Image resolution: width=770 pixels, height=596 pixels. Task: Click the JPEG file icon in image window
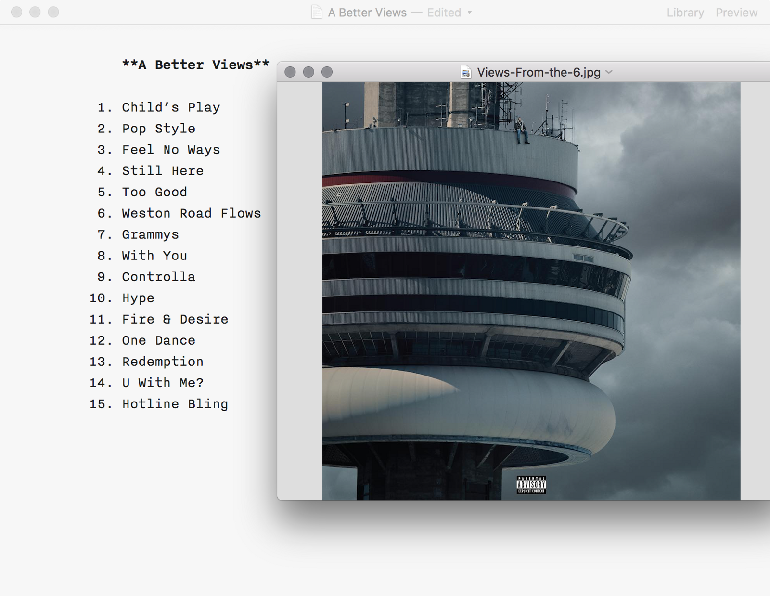(466, 72)
